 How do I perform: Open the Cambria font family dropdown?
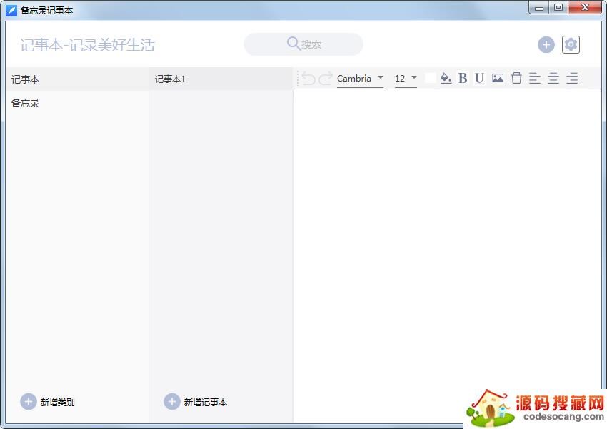361,79
